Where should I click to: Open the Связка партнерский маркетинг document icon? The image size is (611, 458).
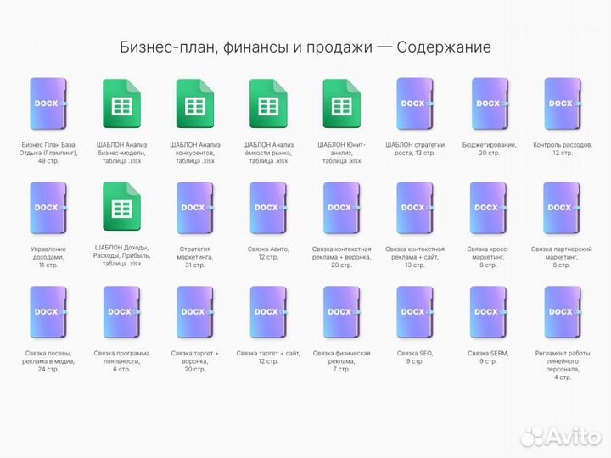pyautogui.click(x=561, y=208)
